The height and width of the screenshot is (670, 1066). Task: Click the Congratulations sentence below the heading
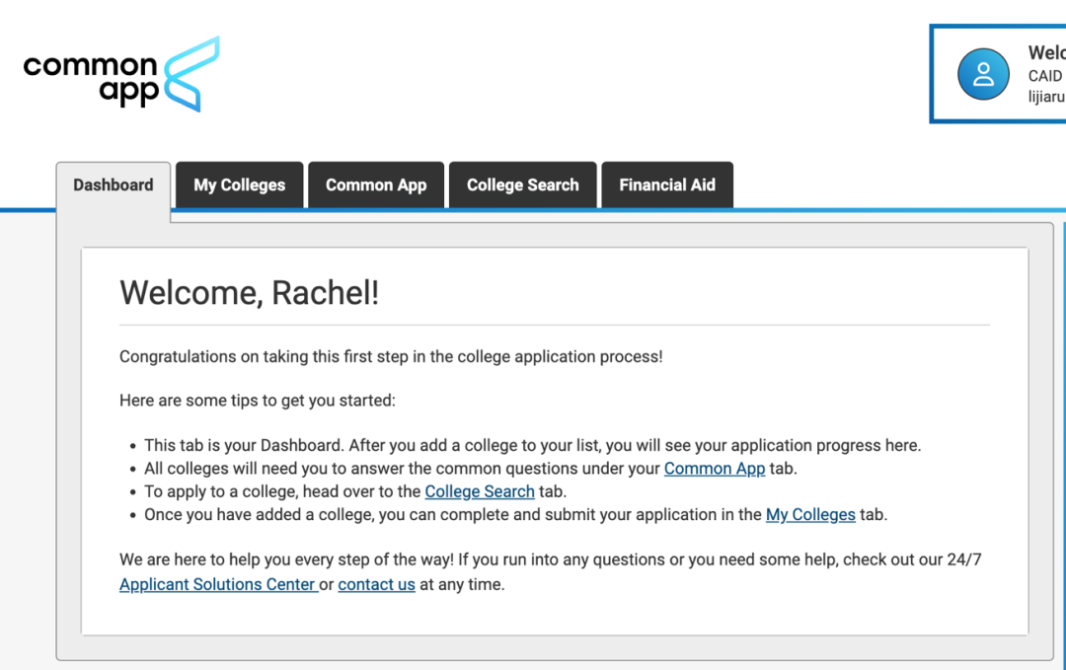(x=391, y=356)
